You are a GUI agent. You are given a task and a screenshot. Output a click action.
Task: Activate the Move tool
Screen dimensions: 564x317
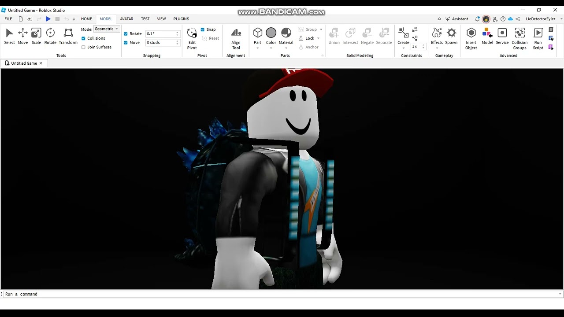23,36
